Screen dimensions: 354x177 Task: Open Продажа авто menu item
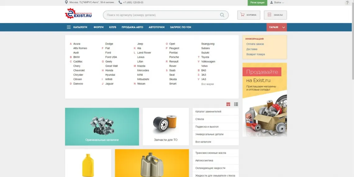pyautogui.click(x=132, y=27)
